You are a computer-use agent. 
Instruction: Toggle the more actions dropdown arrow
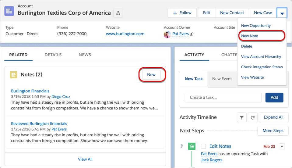tap(282, 13)
